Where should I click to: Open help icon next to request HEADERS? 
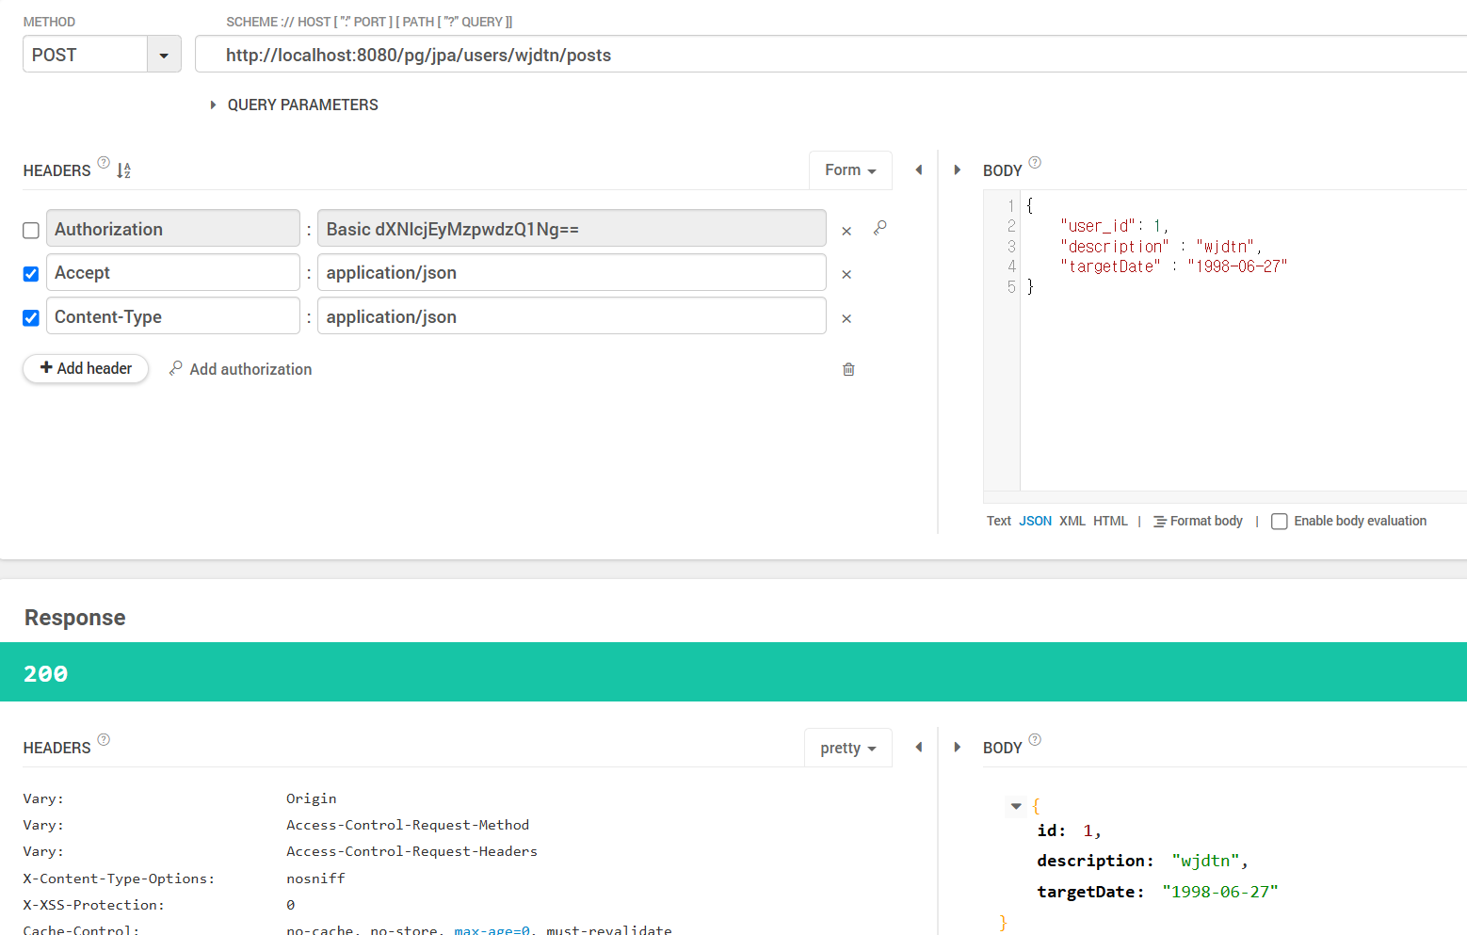104,162
